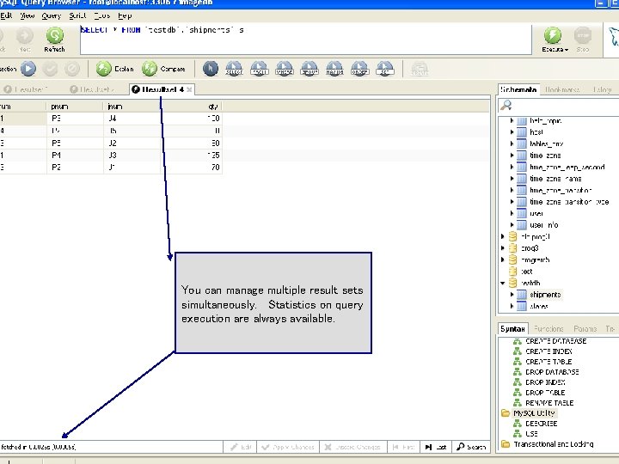Click the Refresh query button
This screenshot has width=619, height=464.
tap(54, 35)
